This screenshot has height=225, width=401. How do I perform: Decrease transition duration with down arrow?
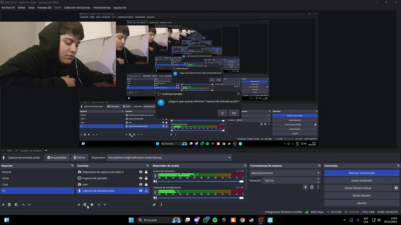coord(318,182)
